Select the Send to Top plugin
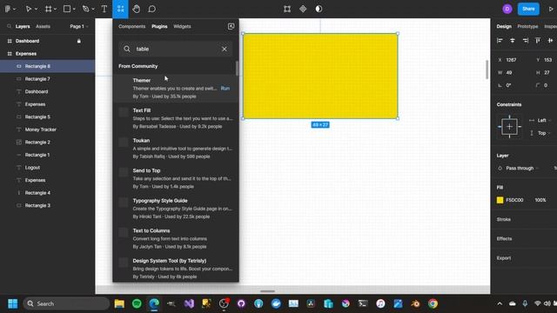 [176, 178]
